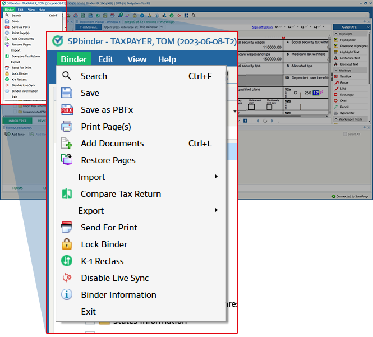Toggle the L2 sign-off checkmark

[293, 27]
